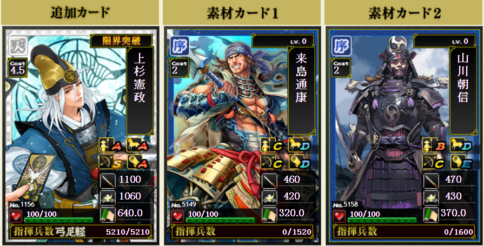Click the 序 rarity badge on 来島通康 card
Viewport: 484px width, 246px height.
tap(180, 46)
